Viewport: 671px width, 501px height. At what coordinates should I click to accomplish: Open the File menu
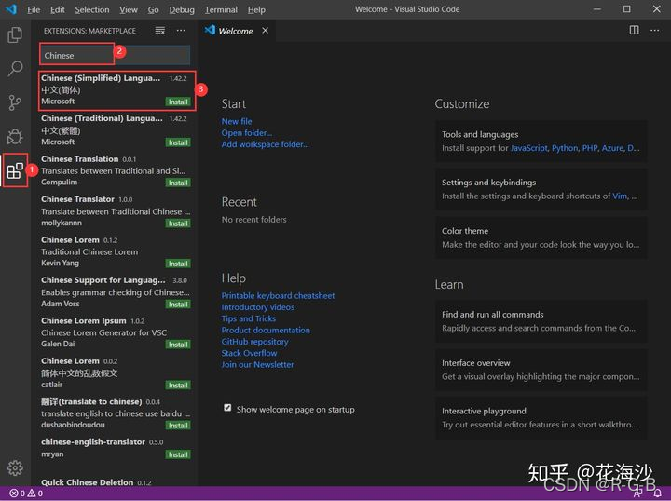point(34,9)
